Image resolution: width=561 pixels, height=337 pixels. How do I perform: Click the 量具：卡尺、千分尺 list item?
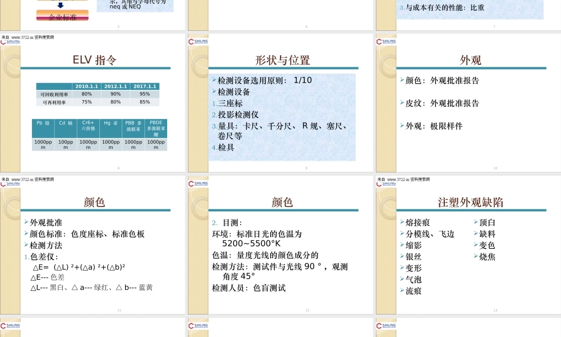[x=279, y=131]
